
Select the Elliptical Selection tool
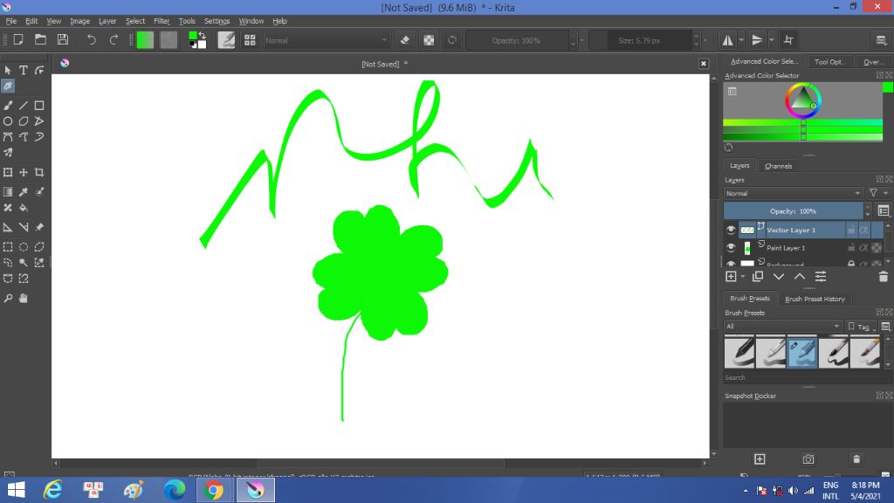point(24,247)
